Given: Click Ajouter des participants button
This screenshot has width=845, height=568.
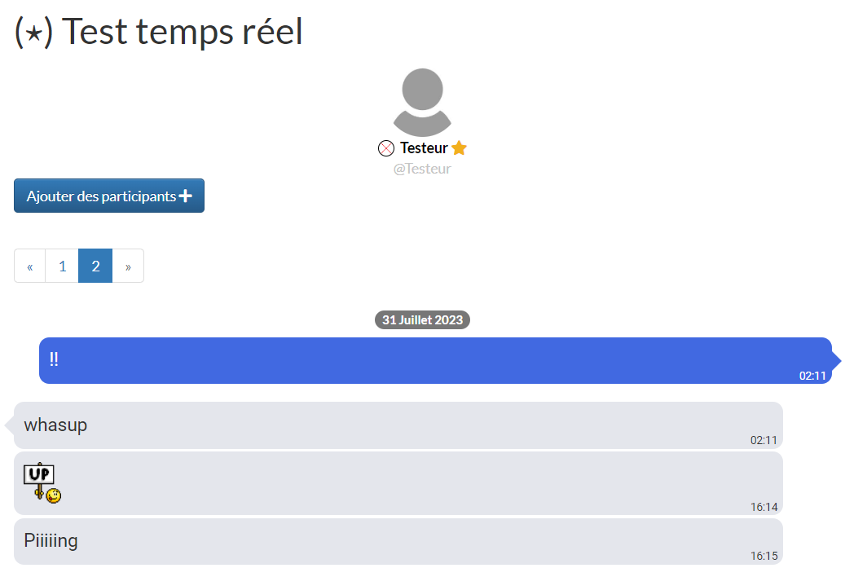Looking at the screenshot, I should coord(109,196).
